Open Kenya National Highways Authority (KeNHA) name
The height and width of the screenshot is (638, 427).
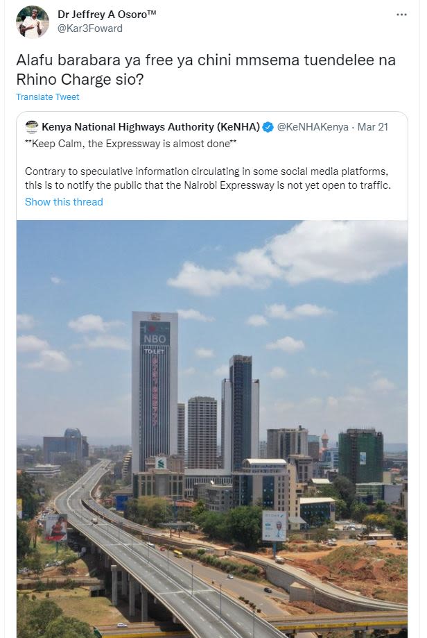(x=150, y=127)
